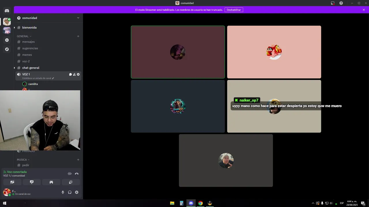The height and width of the screenshot is (207, 369).
Task: Collapse the GENERAL category
Action: click(24, 36)
